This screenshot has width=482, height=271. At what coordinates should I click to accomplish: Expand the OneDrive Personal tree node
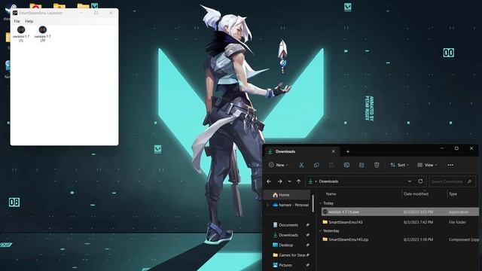click(267, 205)
